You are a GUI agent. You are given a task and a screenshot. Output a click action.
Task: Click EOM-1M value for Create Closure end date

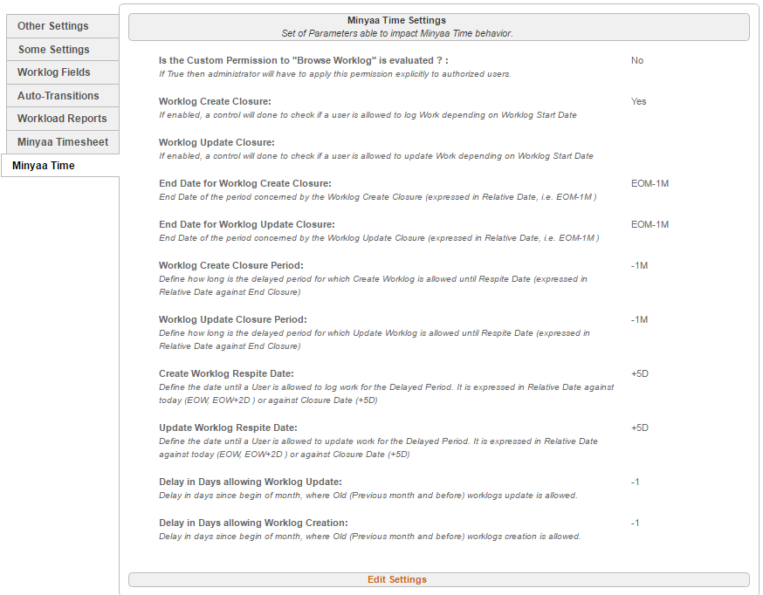[650, 184]
